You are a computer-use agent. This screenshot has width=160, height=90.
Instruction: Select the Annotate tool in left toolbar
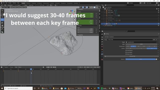point(2,29)
